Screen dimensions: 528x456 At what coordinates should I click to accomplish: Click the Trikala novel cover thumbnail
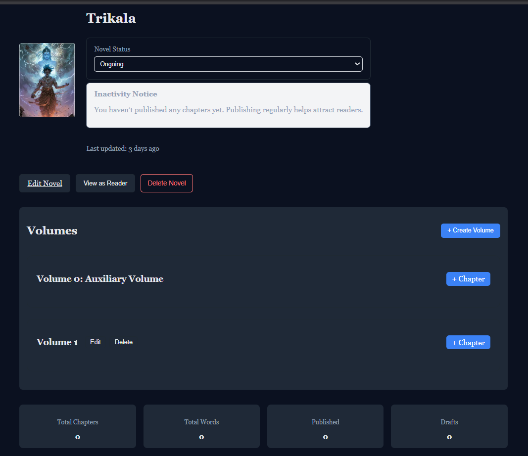click(x=47, y=80)
